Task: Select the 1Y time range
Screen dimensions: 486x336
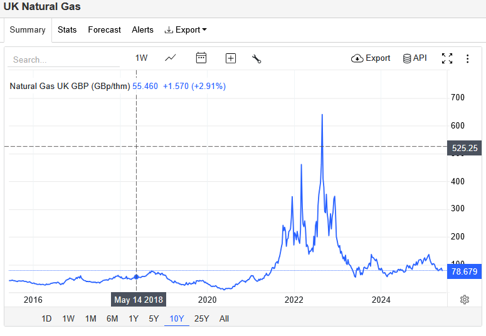Action: point(134,318)
